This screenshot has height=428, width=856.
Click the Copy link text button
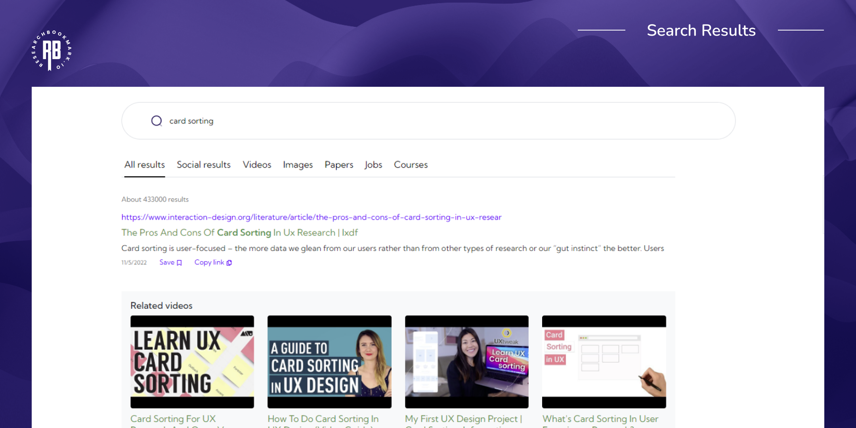209,262
